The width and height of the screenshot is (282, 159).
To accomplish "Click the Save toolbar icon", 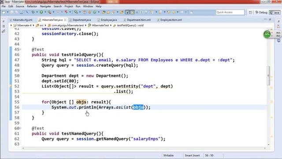I will point(12,12).
